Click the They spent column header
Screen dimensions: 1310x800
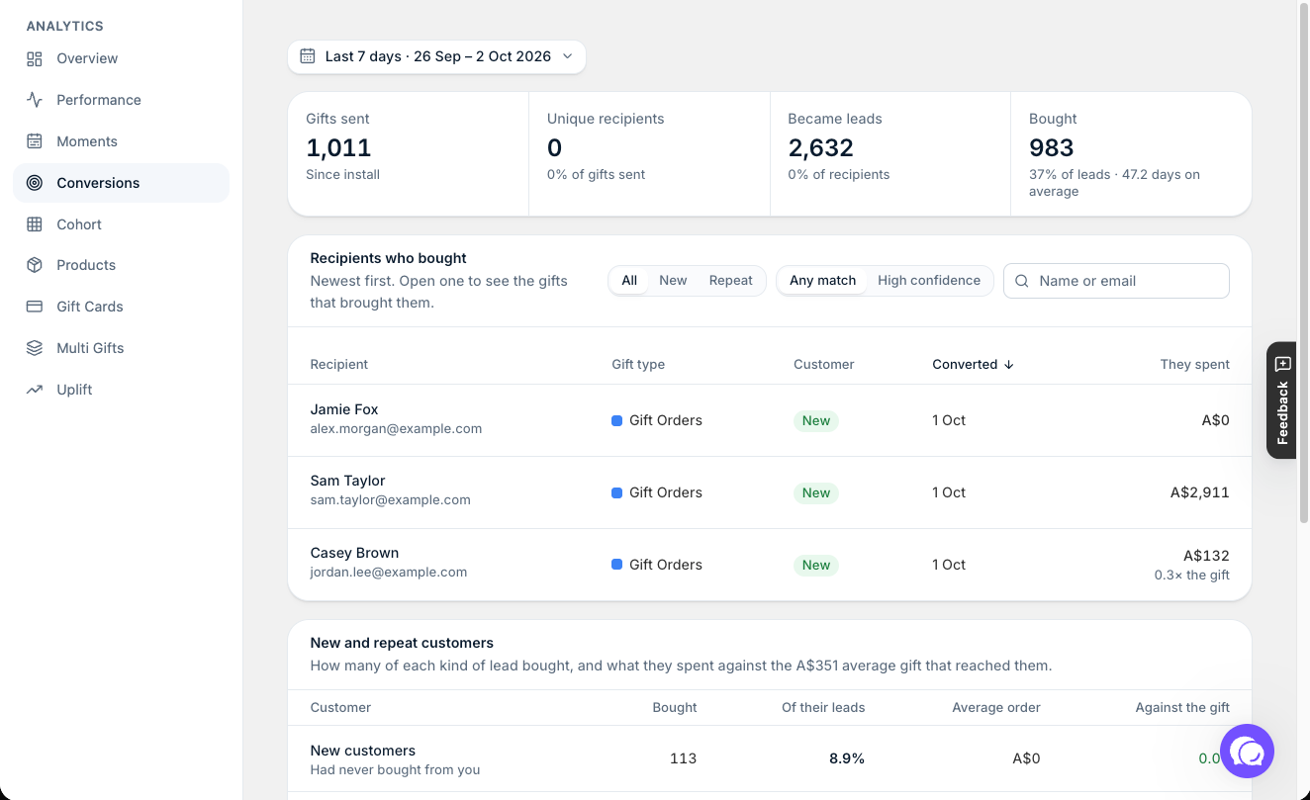[x=1195, y=364]
